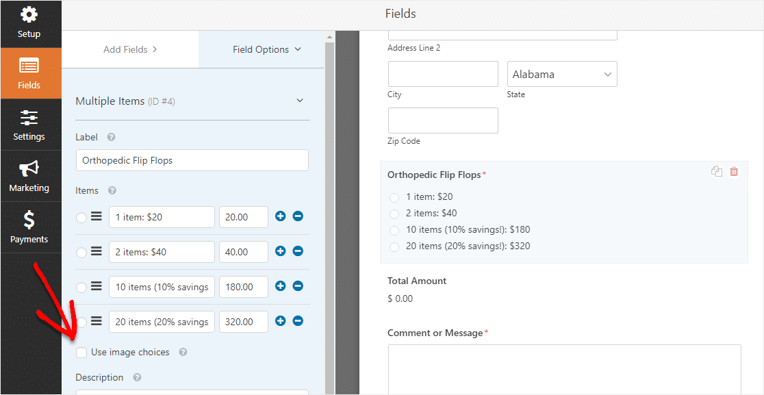764x395 pixels.
Task: Click help icon next to Label
Action: [111, 138]
